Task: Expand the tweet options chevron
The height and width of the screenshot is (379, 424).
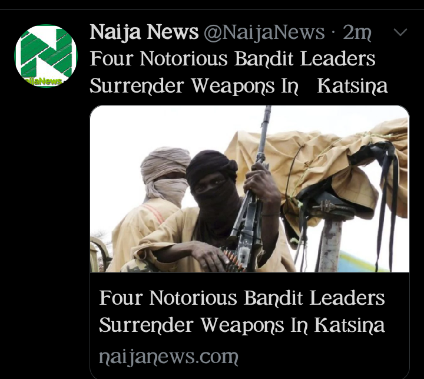Action: [x=400, y=32]
